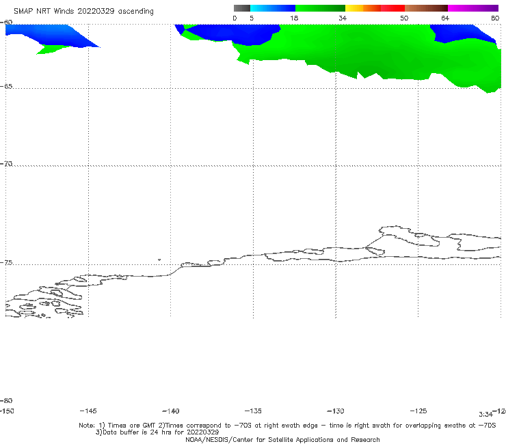This screenshot has height=444, width=506.
Task: Click the green segment of the color bar
Action: (x=320, y=8)
